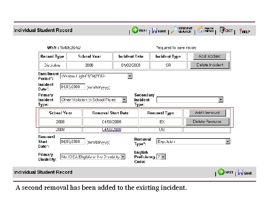Click the Delete Removal button
Viewport: 269px width, 201px height.
208,121
